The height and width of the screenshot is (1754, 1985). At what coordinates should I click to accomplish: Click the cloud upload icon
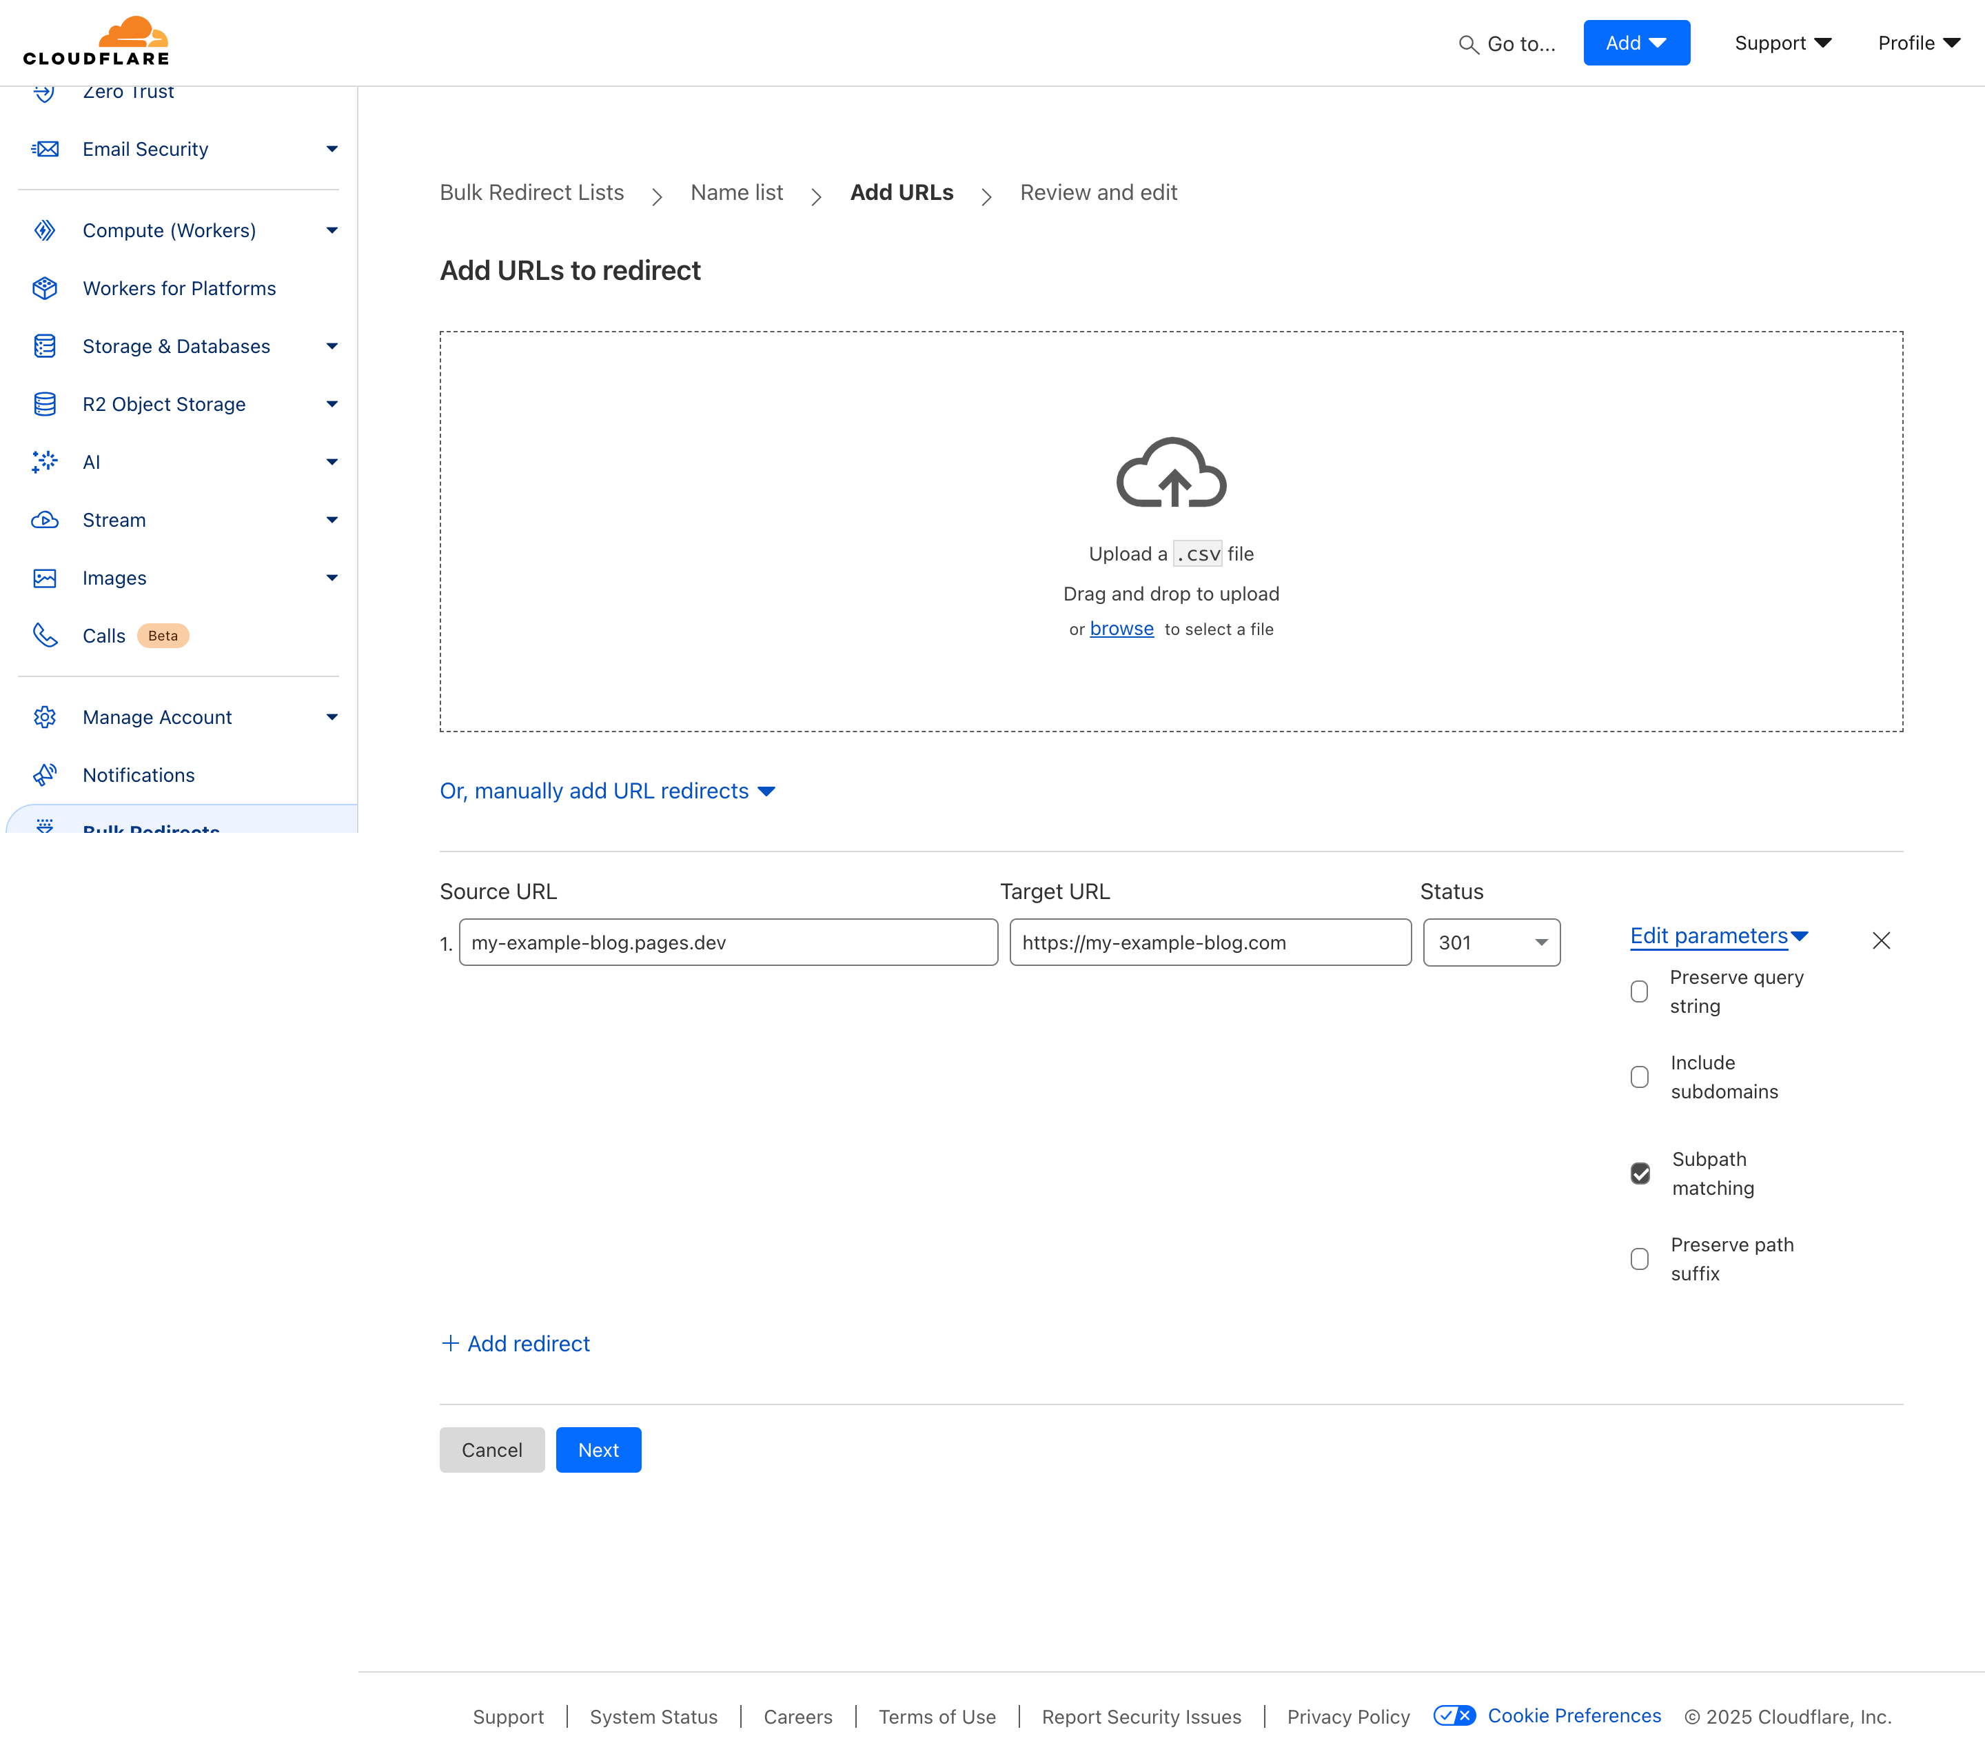click(1171, 473)
